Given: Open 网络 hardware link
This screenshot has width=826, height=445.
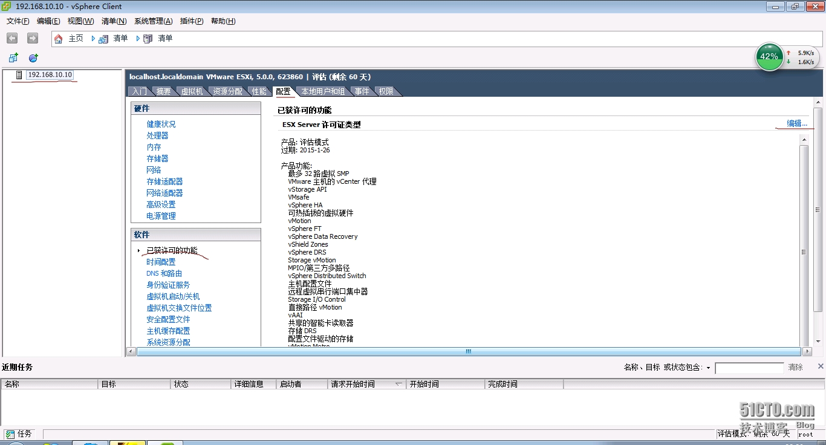Looking at the screenshot, I should (154, 170).
